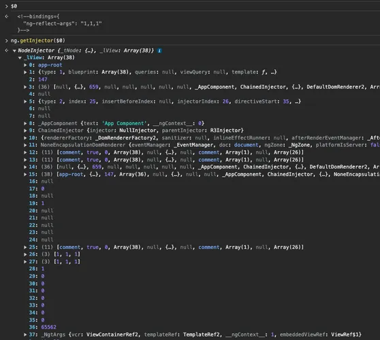
Task: Click value 65562 at index 36
Action: 48,327
